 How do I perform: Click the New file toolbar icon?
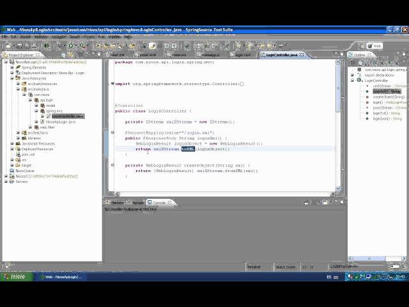(x=8, y=46)
